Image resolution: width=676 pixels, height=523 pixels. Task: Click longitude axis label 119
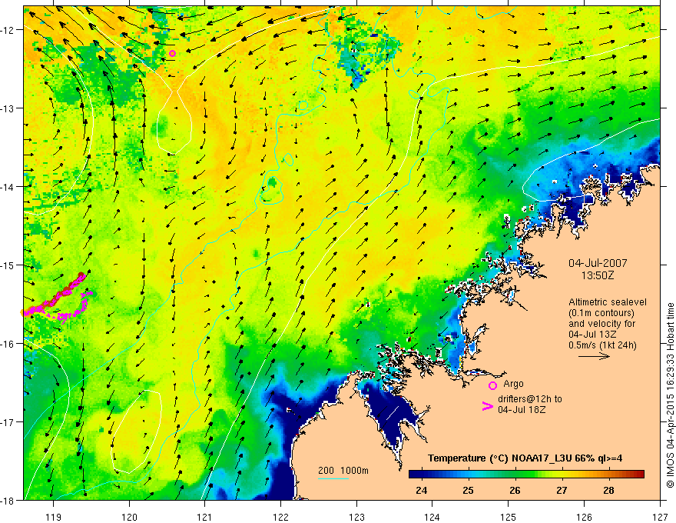(54, 517)
